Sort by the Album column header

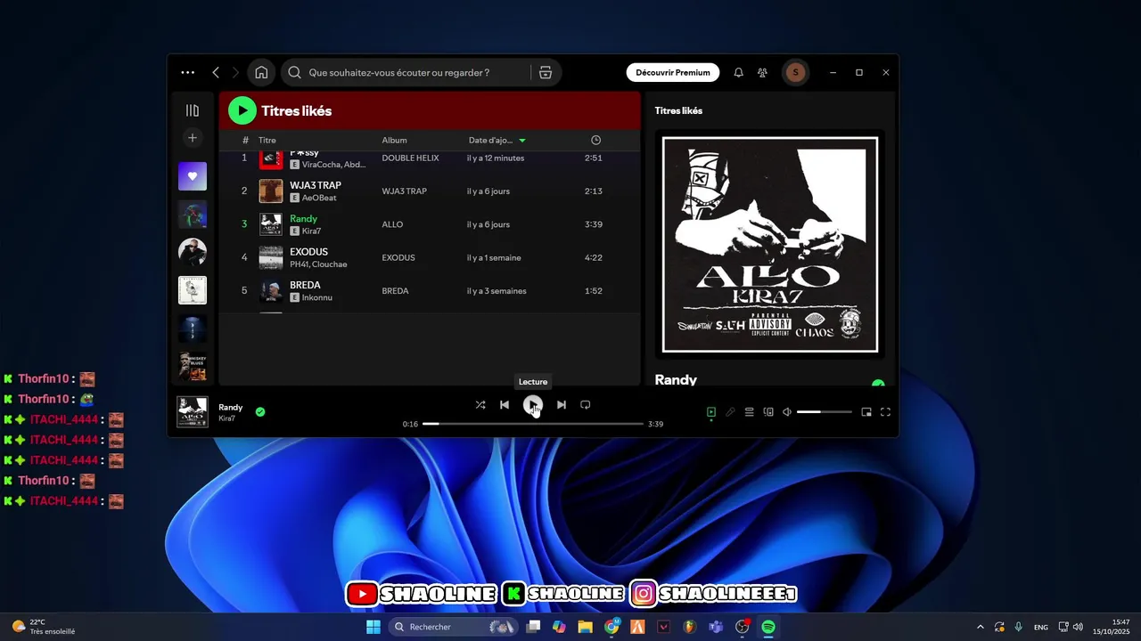(394, 140)
